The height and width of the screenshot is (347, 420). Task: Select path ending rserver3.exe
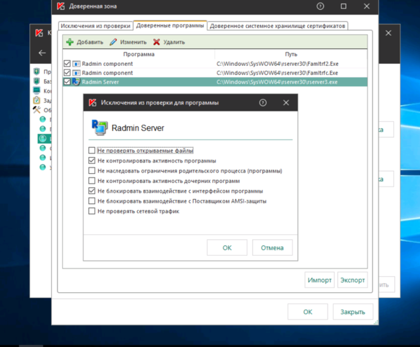coord(277,82)
